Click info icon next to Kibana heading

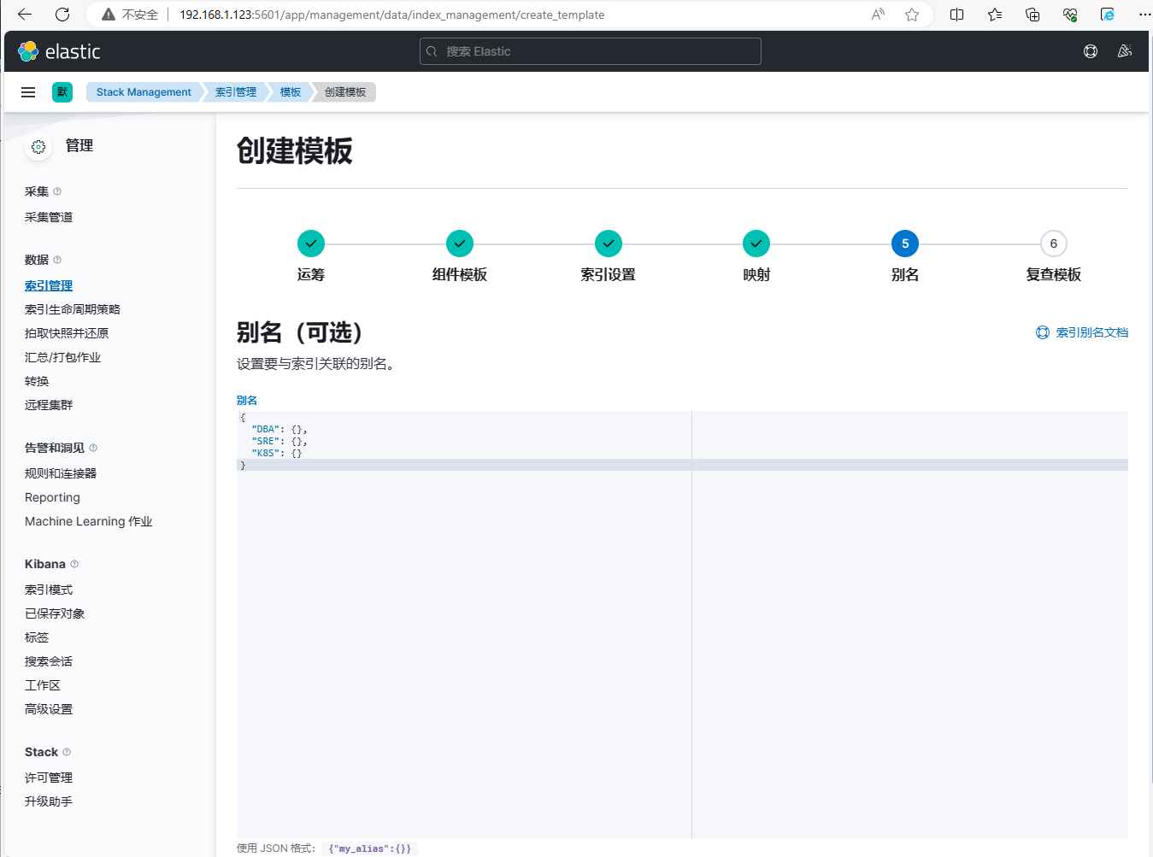(74, 564)
